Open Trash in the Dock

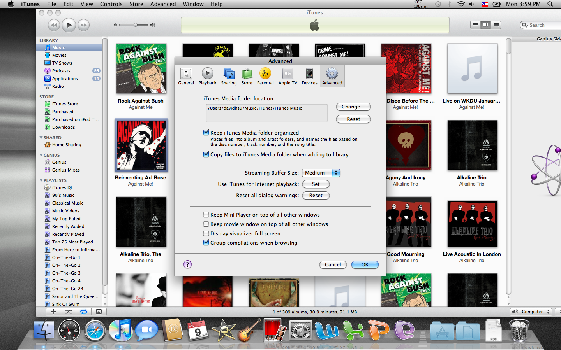point(519,330)
